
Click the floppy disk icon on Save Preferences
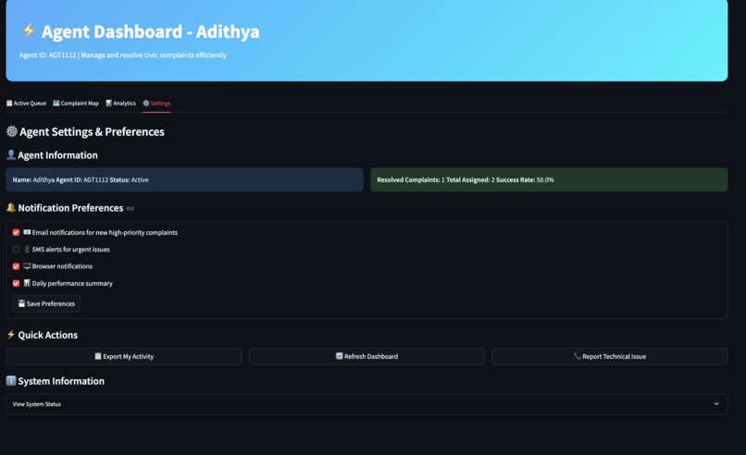(21, 303)
